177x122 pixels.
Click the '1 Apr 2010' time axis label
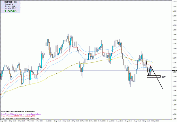[x=4, y=121]
